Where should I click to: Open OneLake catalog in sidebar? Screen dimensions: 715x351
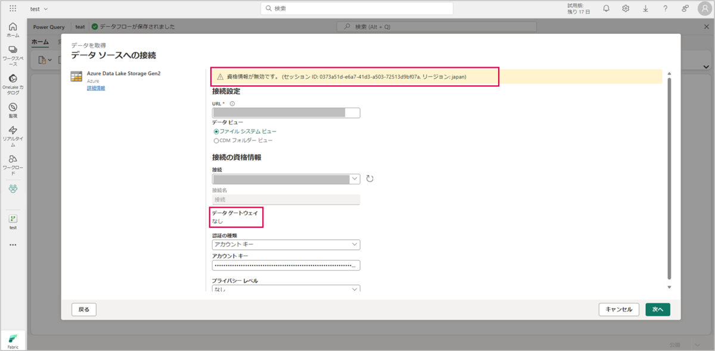coord(13,84)
